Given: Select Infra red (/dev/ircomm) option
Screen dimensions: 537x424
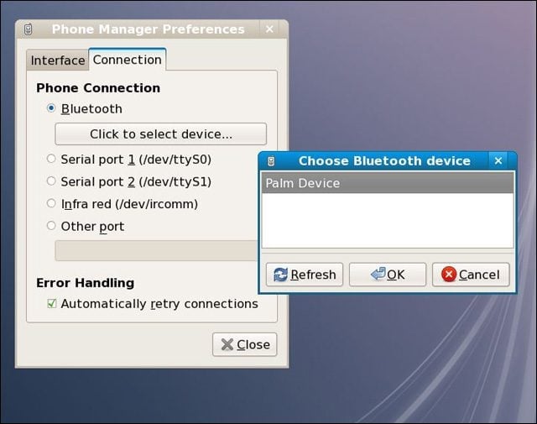Looking at the screenshot, I should [x=51, y=203].
